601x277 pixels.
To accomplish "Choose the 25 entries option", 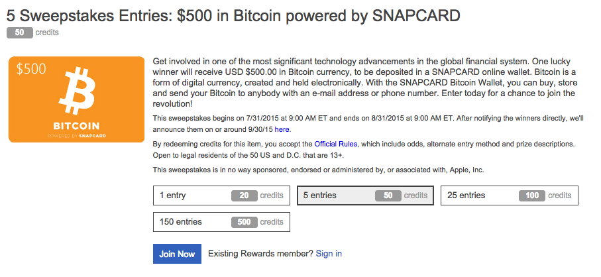I will (510, 195).
